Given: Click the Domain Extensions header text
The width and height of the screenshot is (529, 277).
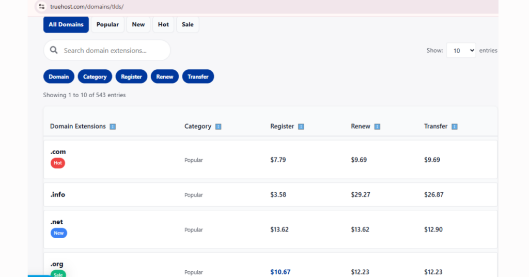Looking at the screenshot, I should [78, 126].
